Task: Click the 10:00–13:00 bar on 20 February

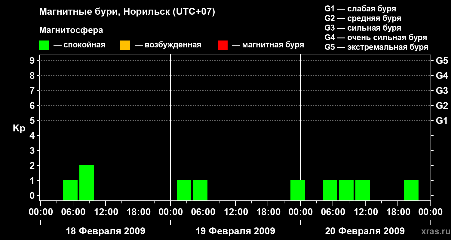Action: (363, 190)
